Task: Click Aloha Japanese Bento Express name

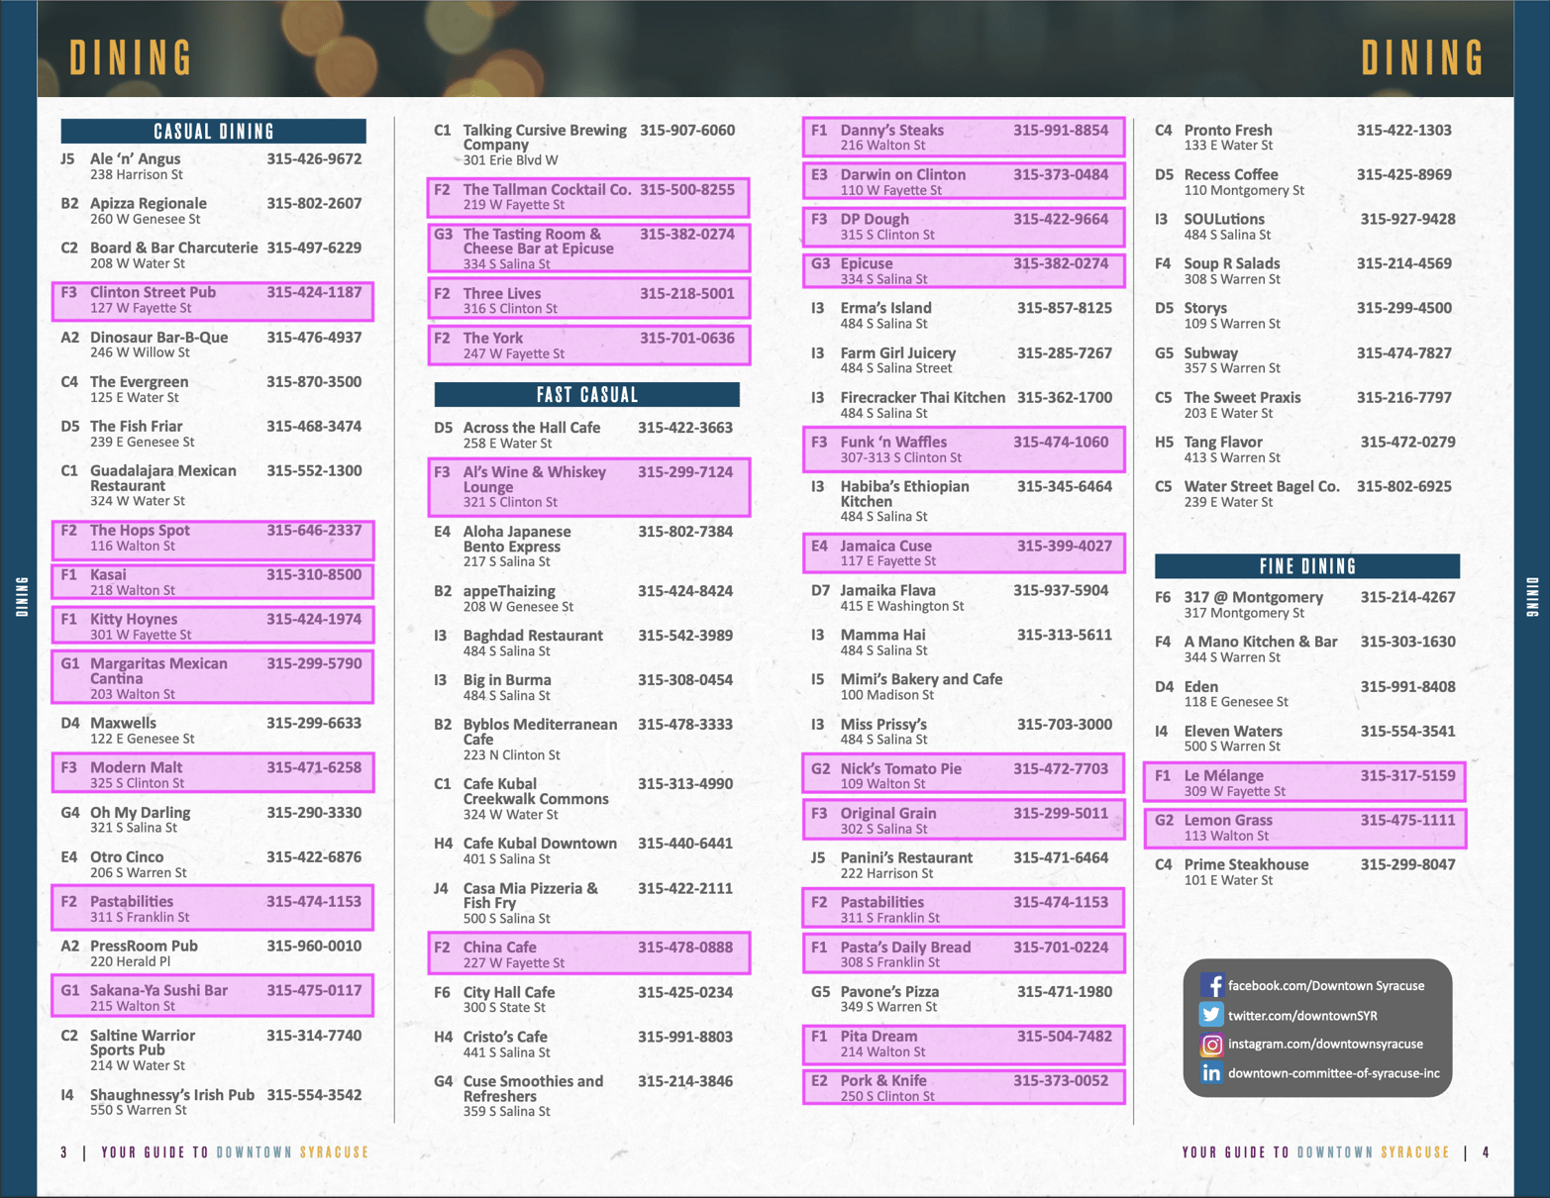Action: [517, 539]
